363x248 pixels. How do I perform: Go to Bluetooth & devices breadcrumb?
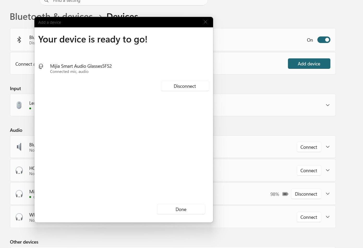51,16
